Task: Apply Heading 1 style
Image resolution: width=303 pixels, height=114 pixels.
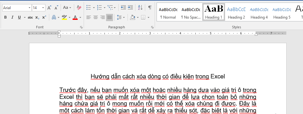Action: (x=214, y=12)
